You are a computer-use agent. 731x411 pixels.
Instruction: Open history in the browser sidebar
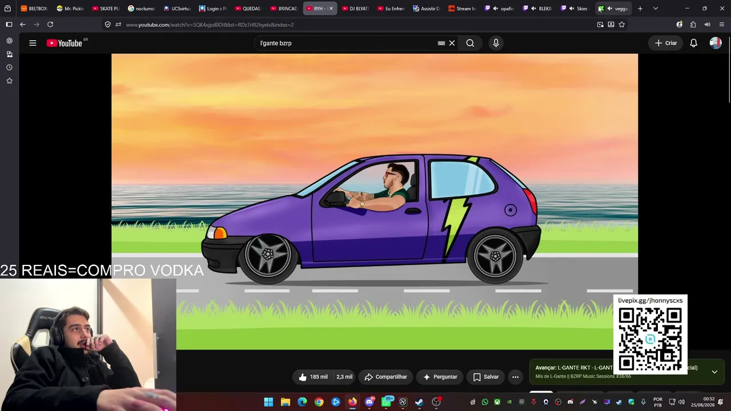coord(9,67)
